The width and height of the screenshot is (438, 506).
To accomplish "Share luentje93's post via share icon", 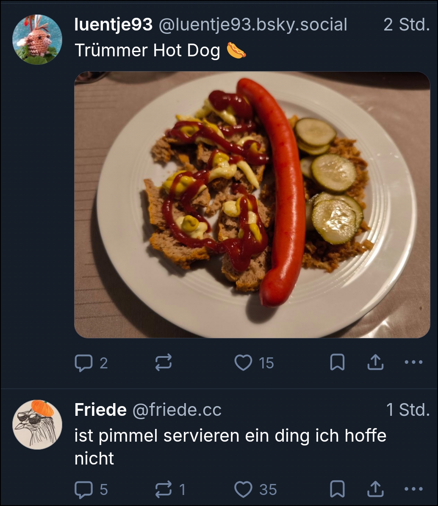I will point(375,363).
